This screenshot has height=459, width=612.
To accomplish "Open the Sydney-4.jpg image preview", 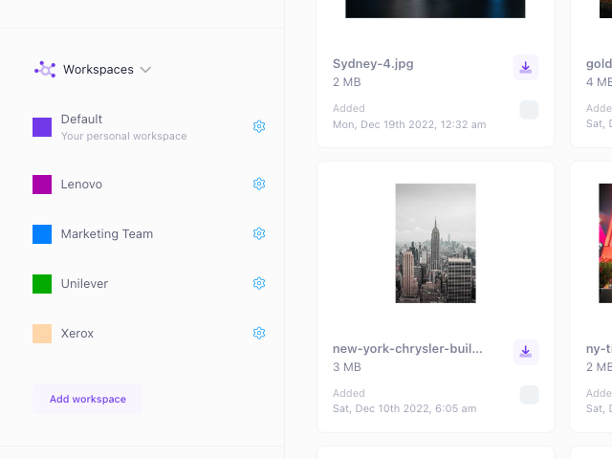I will (435, 9).
